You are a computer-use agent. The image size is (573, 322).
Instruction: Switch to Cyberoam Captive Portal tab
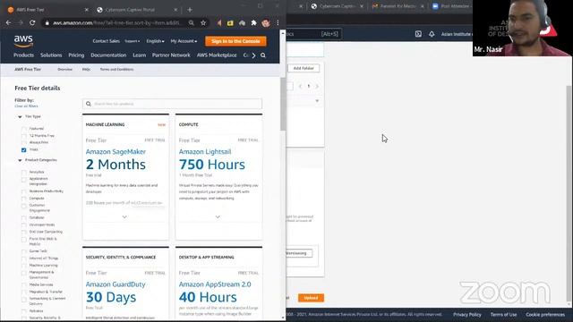[130, 10]
